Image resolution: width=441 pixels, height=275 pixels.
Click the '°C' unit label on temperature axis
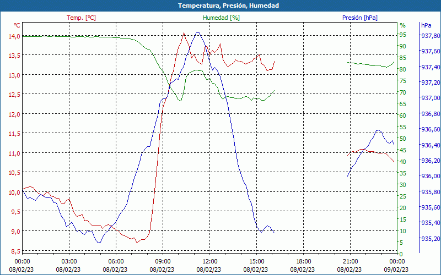tap(17, 25)
